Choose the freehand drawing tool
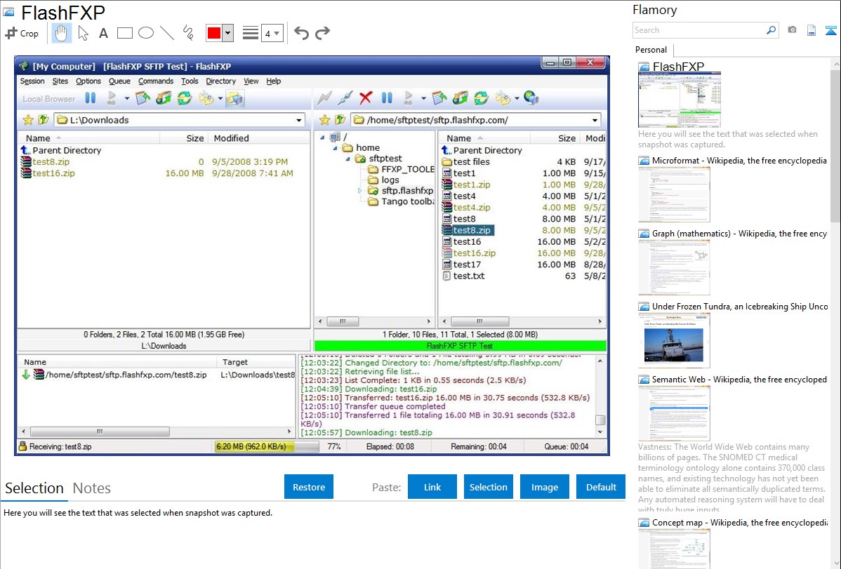This screenshot has width=841, height=569. pos(188,33)
